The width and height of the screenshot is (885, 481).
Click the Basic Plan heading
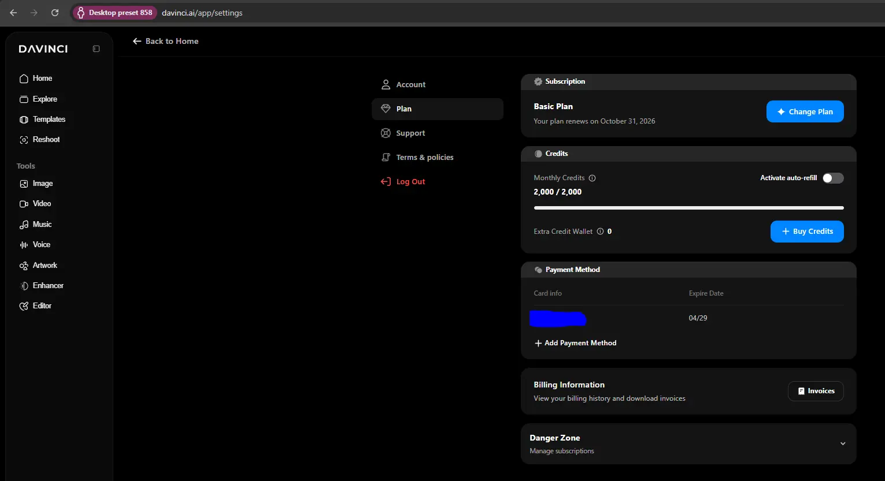tap(553, 107)
